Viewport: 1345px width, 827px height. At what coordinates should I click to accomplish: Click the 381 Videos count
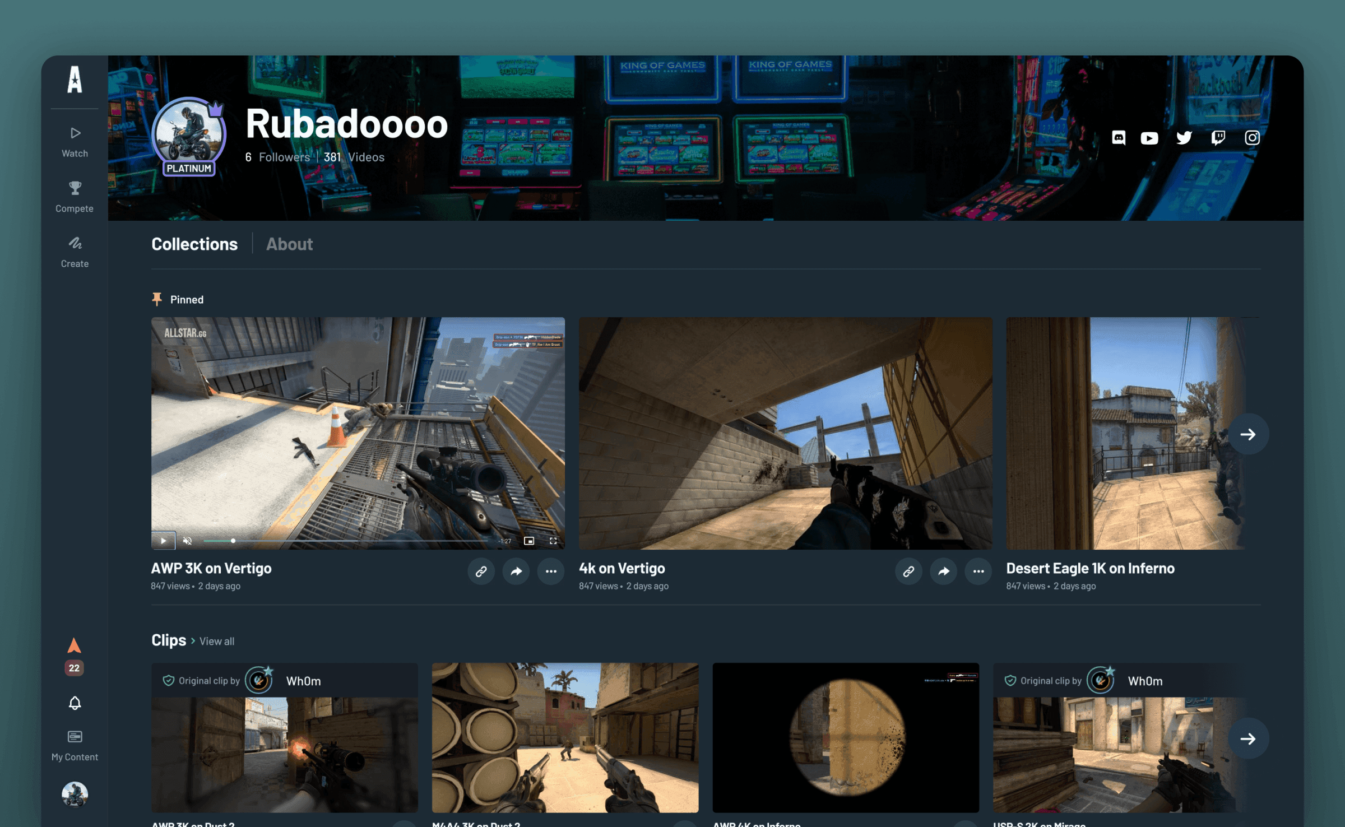[354, 157]
